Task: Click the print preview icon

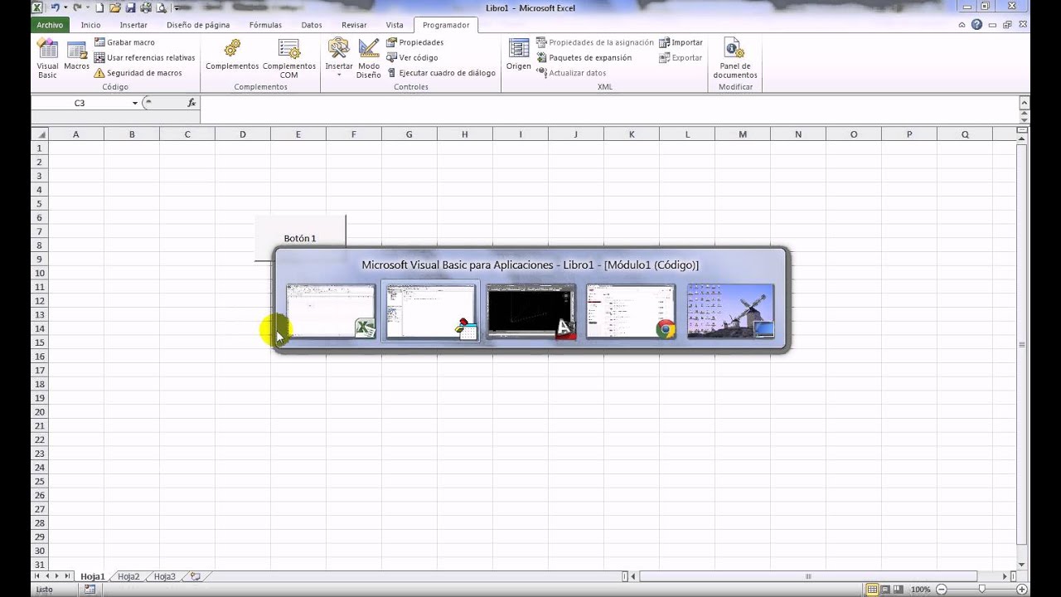Action: [x=161, y=7]
